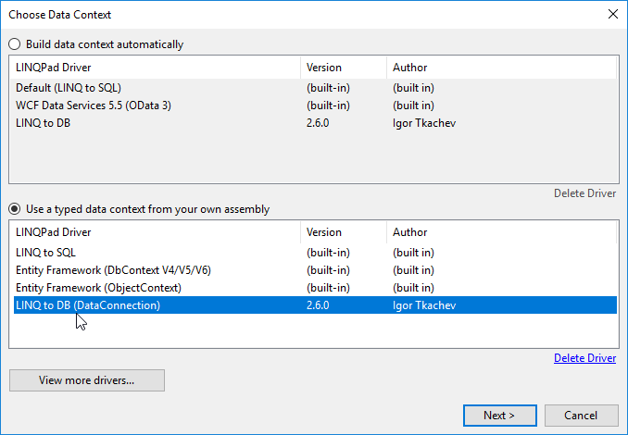Close the dialog with the X button
The image size is (628, 435).
click(x=612, y=14)
